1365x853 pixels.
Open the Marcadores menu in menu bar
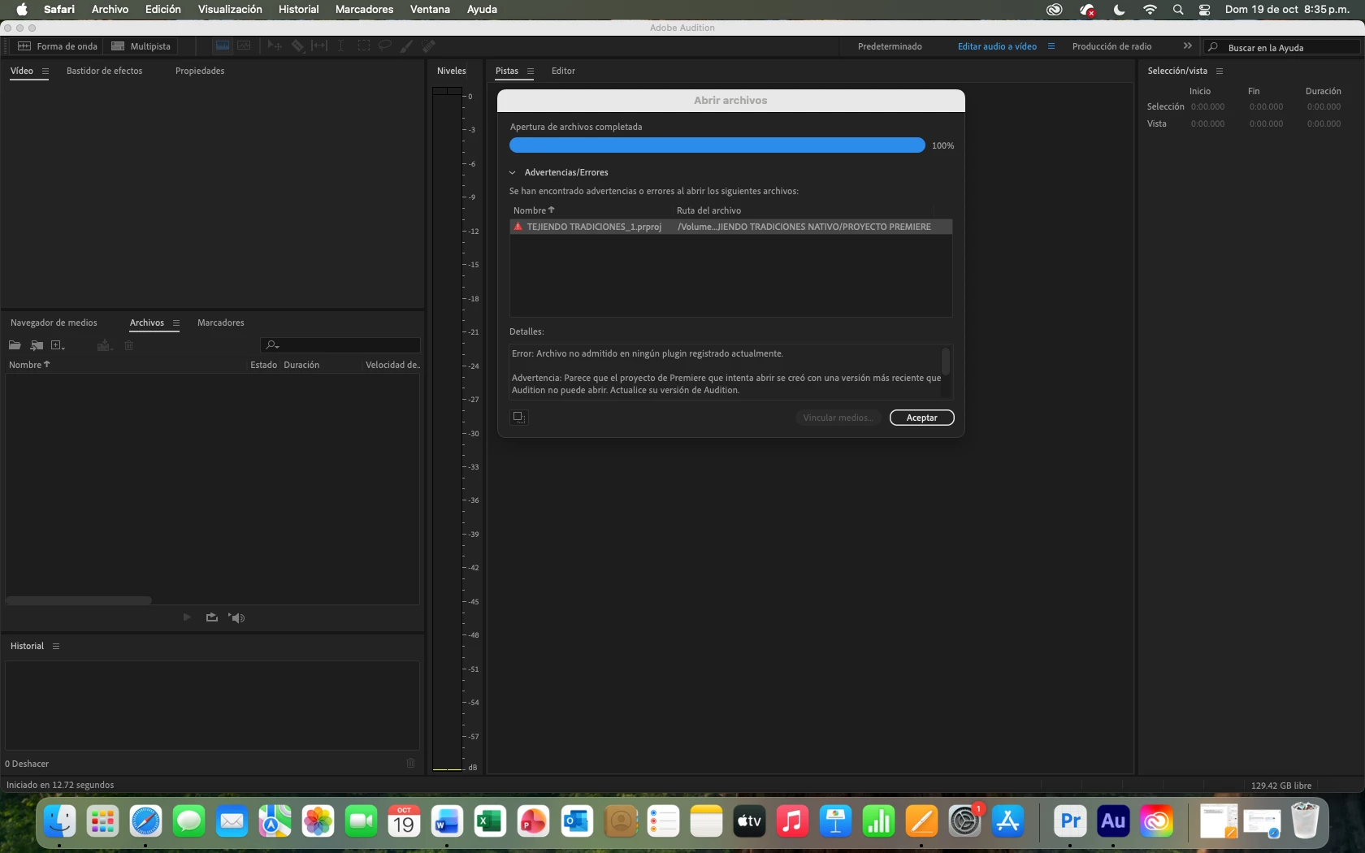pos(364,9)
